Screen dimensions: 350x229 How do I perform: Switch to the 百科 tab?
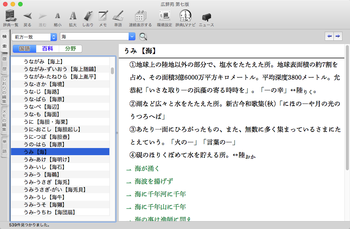[48, 49]
